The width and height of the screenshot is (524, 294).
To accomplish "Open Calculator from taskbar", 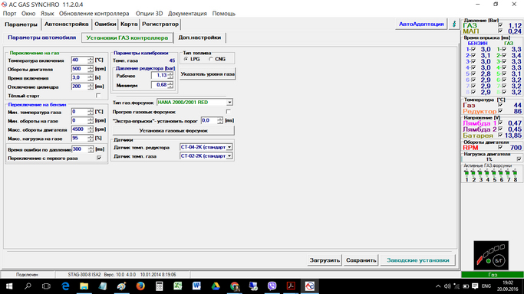I will (159, 286).
